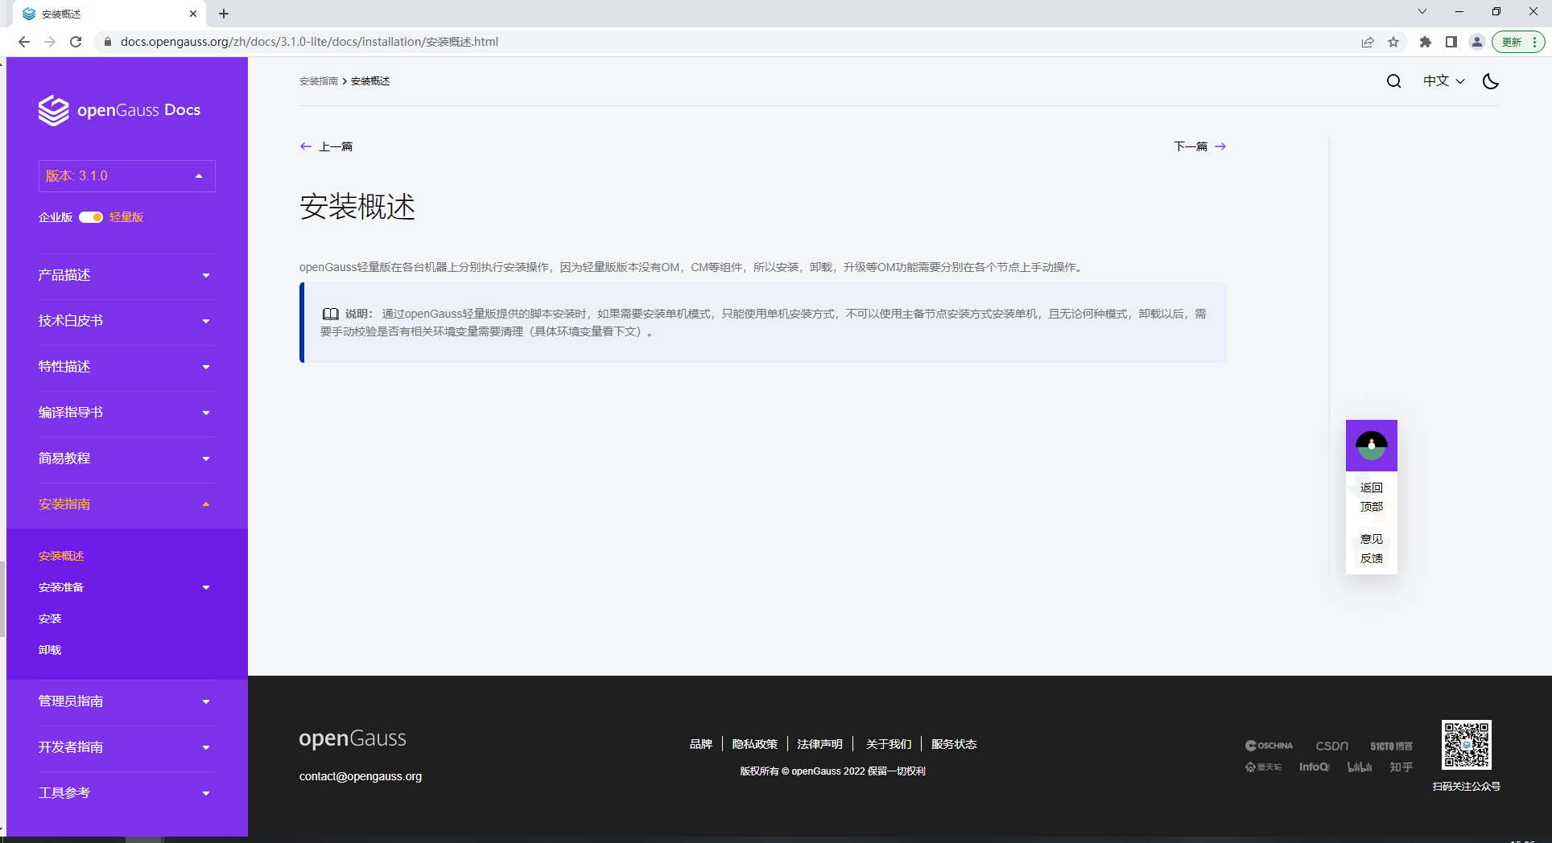Open the browser side panel

point(1451,42)
